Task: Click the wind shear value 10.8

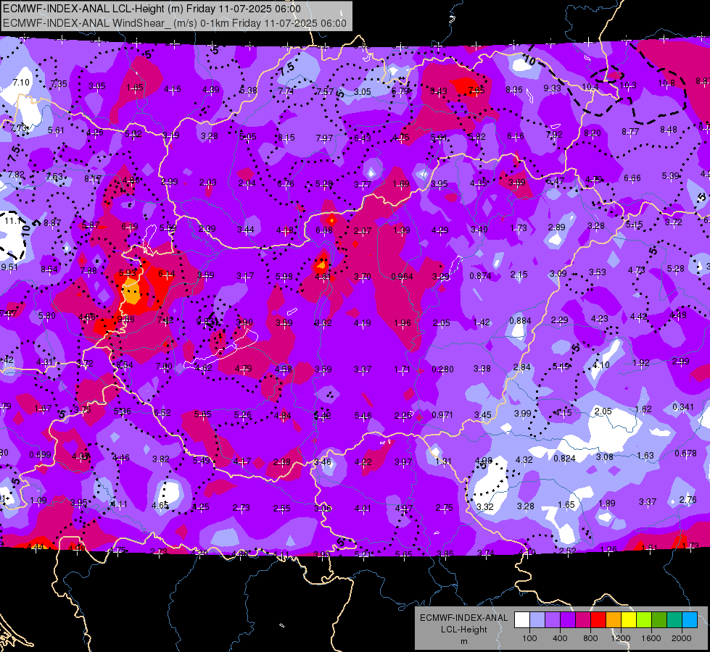Action: [666, 83]
